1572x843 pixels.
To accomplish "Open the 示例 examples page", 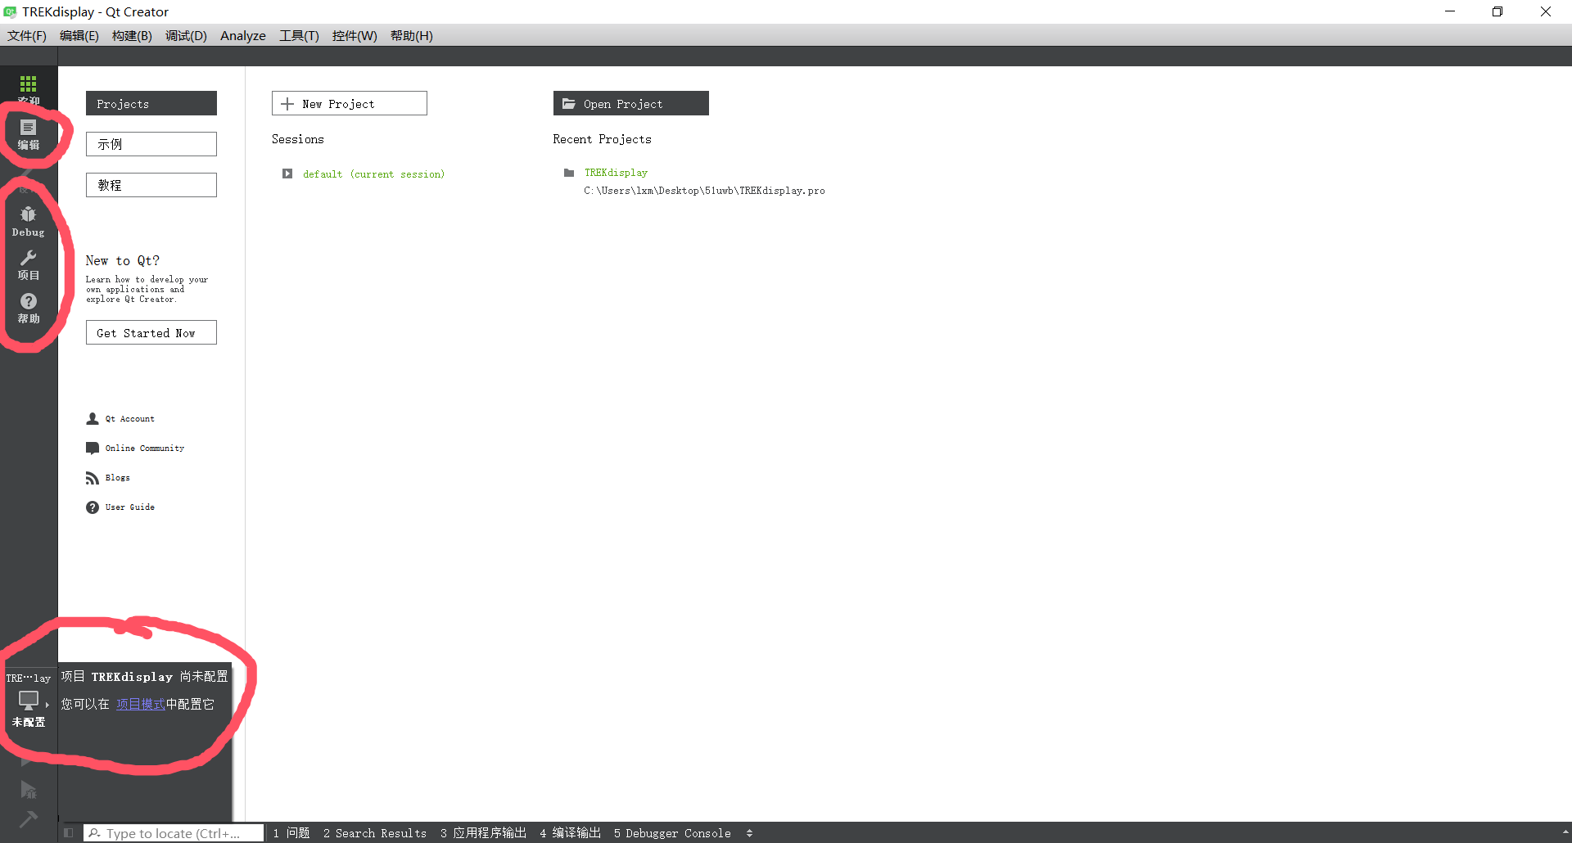I will pos(151,144).
